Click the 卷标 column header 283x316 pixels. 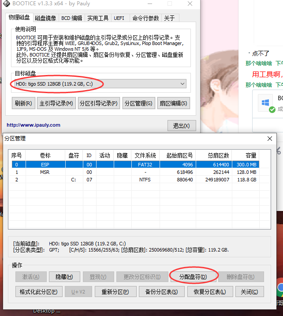45,155
